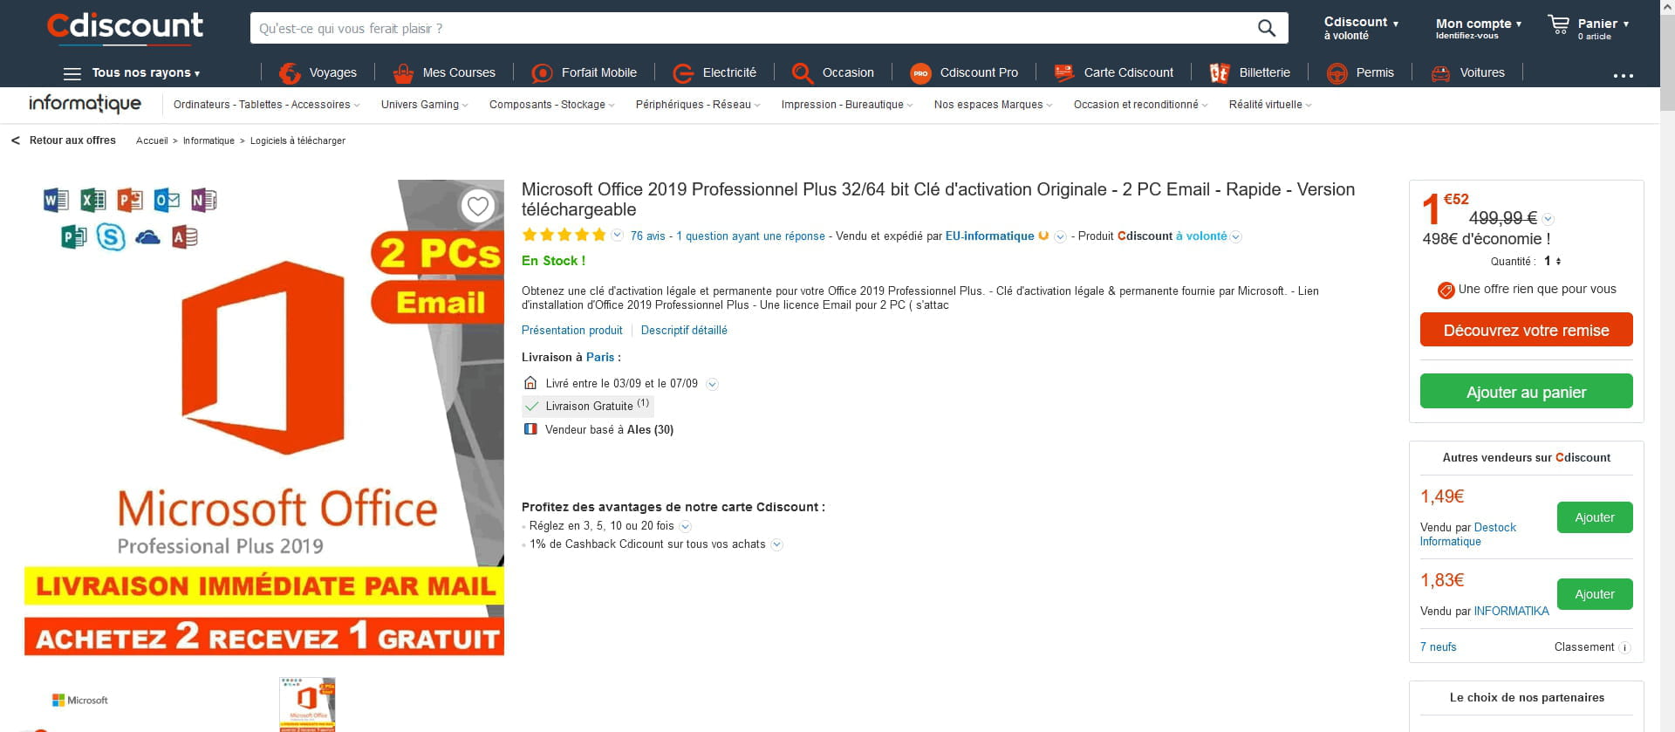Expand Univers Gaming menu

coord(425,105)
